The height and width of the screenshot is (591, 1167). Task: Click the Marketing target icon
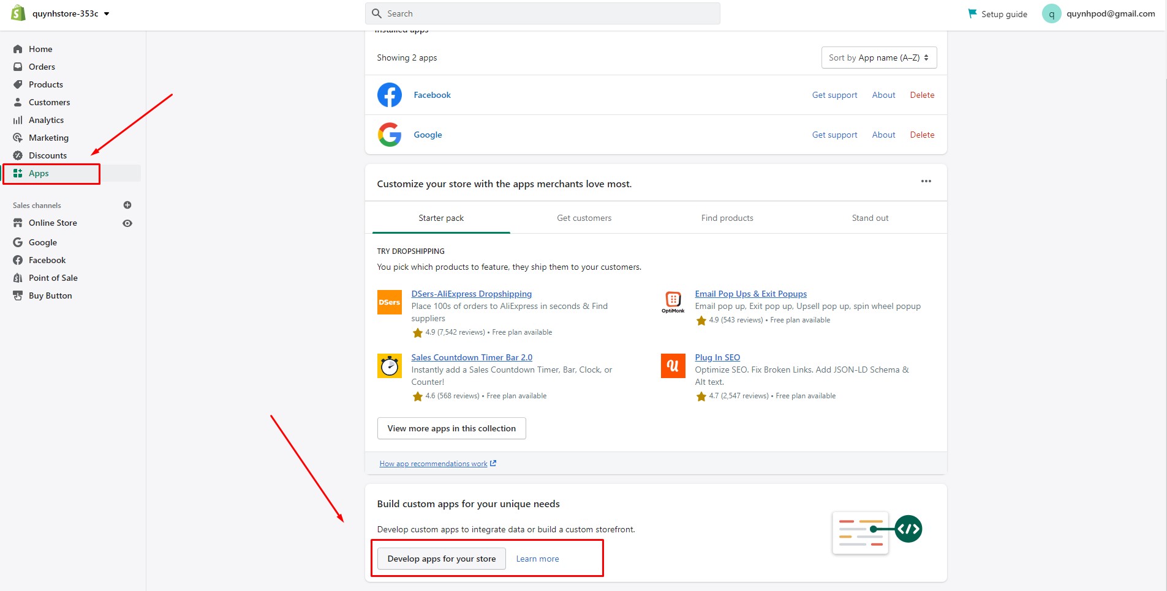pyautogui.click(x=18, y=138)
